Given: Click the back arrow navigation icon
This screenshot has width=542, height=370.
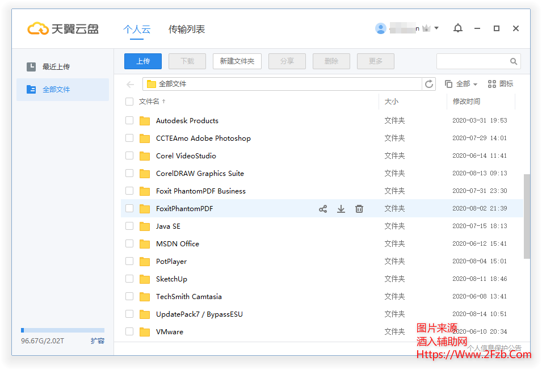Looking at the screenshot, I should point(131,85).
